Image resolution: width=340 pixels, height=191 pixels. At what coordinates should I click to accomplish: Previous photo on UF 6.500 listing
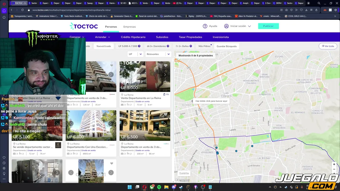pos(125,124)
